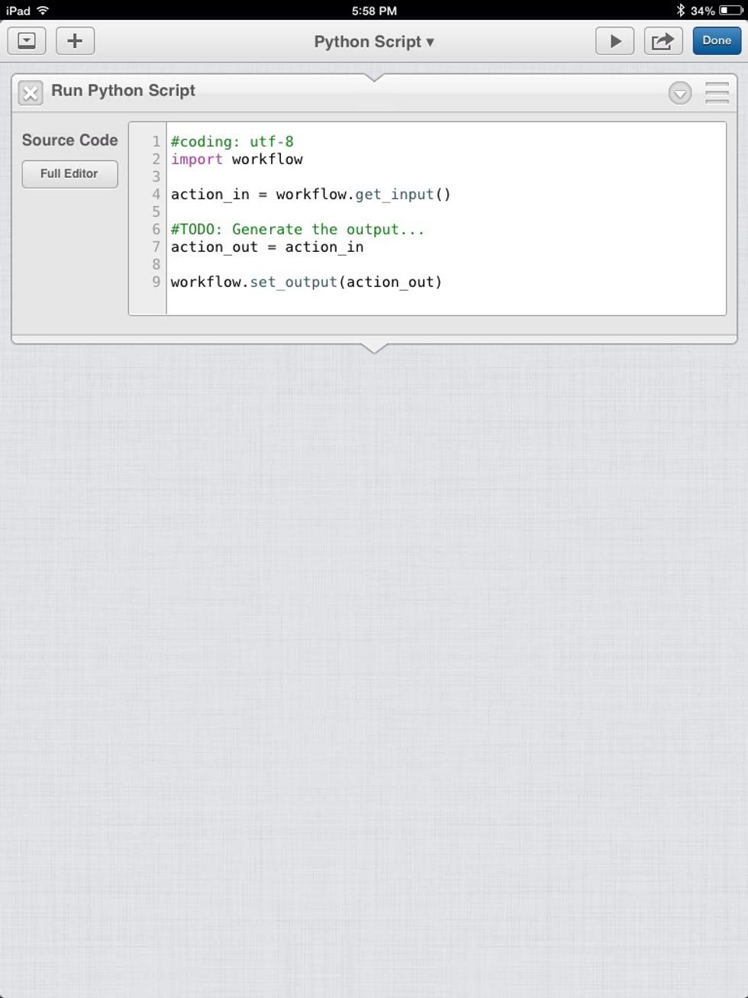748x998 pixels.
Task: Click the bottom insertion arrow below the action
Action: (x=373, y=347)
